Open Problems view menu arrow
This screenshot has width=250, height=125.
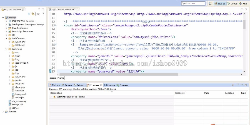tap(238, 84)
